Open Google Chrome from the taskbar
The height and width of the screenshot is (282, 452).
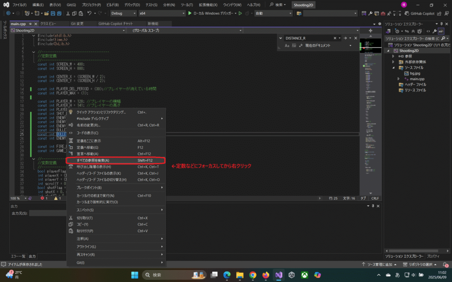[253, 275]
